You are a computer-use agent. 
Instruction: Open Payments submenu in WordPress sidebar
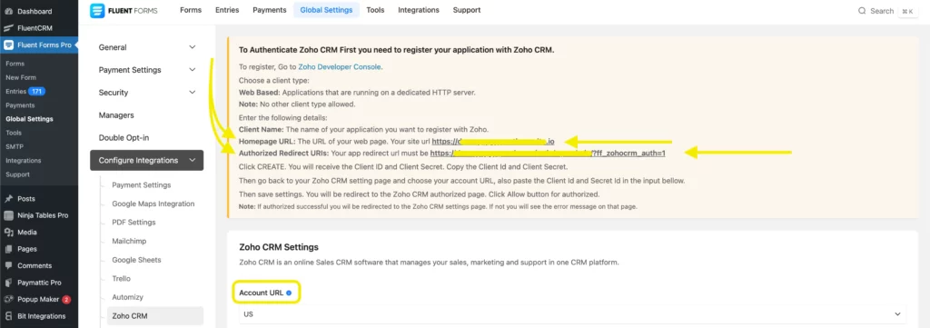(x=20, y=105)
